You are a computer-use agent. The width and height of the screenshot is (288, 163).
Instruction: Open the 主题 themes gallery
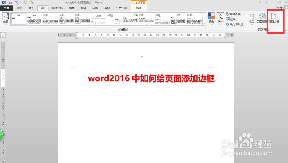click(x=5, y=19)
